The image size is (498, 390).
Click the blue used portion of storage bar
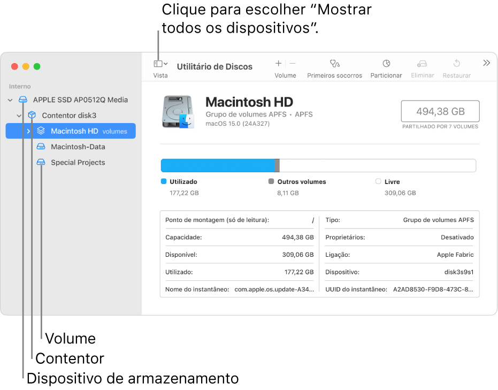[x=218, y=165]
